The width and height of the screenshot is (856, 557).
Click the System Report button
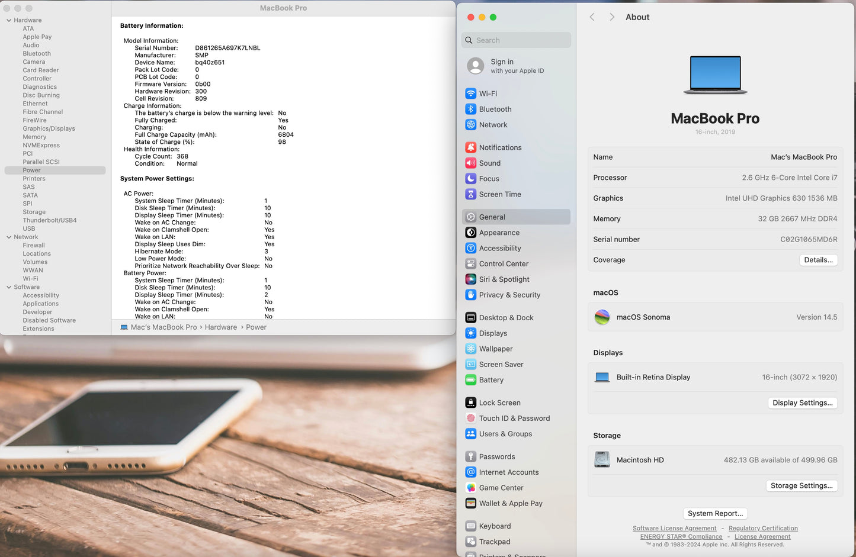[715, 513]
